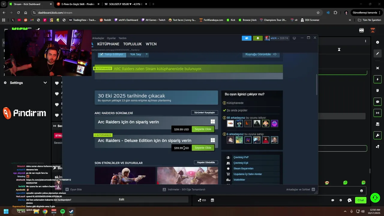Switch to the SOLUSDT.P browser tab

pos(126,4)
